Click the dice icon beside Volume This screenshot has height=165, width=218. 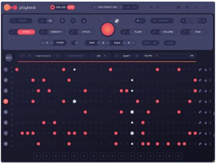[x=154, y=32]
